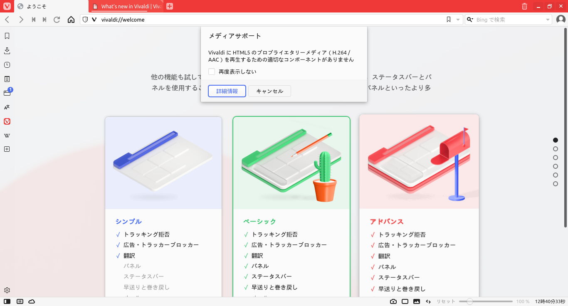Image resolution: width=568 pixels, height=306 pixels.
Task: Select the アドバンス layout card
Action: (x=419, y=206)
